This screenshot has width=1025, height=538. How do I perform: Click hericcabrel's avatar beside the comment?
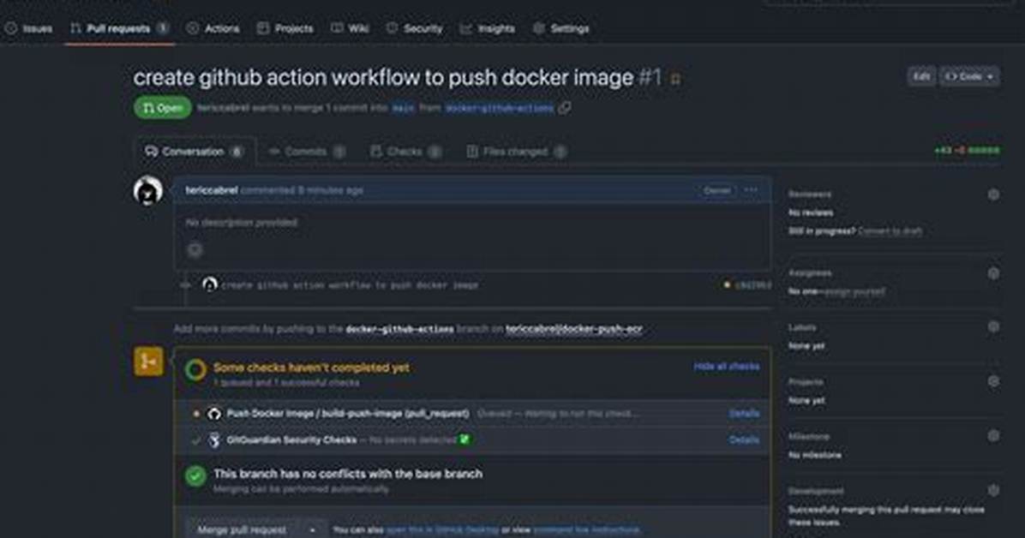[x=148, y=191]
